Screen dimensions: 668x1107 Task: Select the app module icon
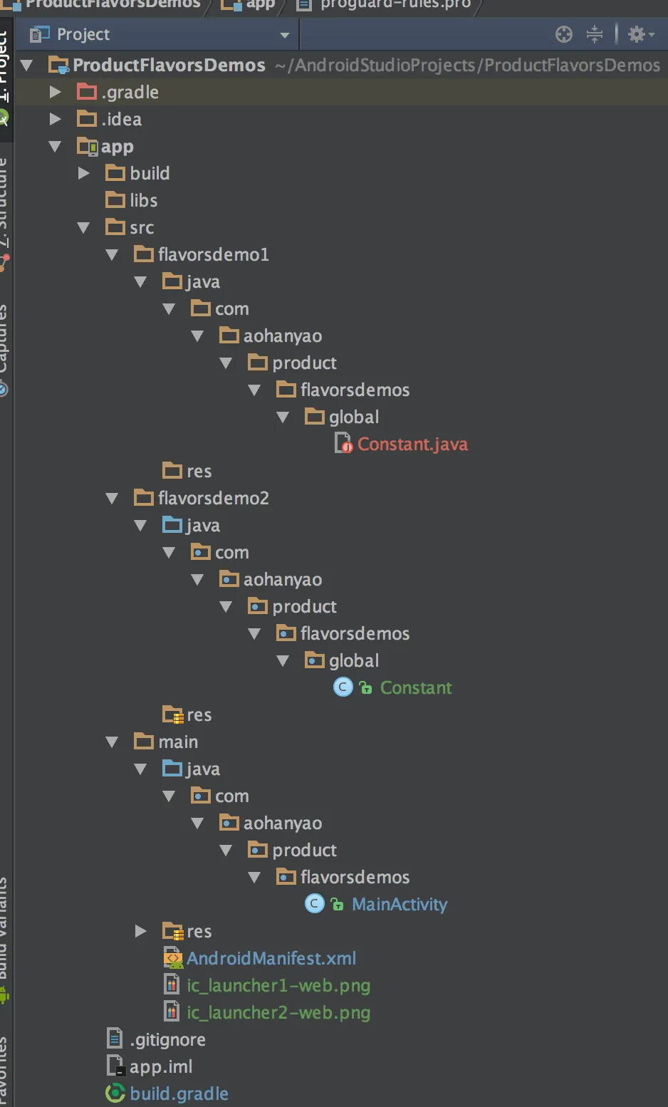click(x=88, y=147)
